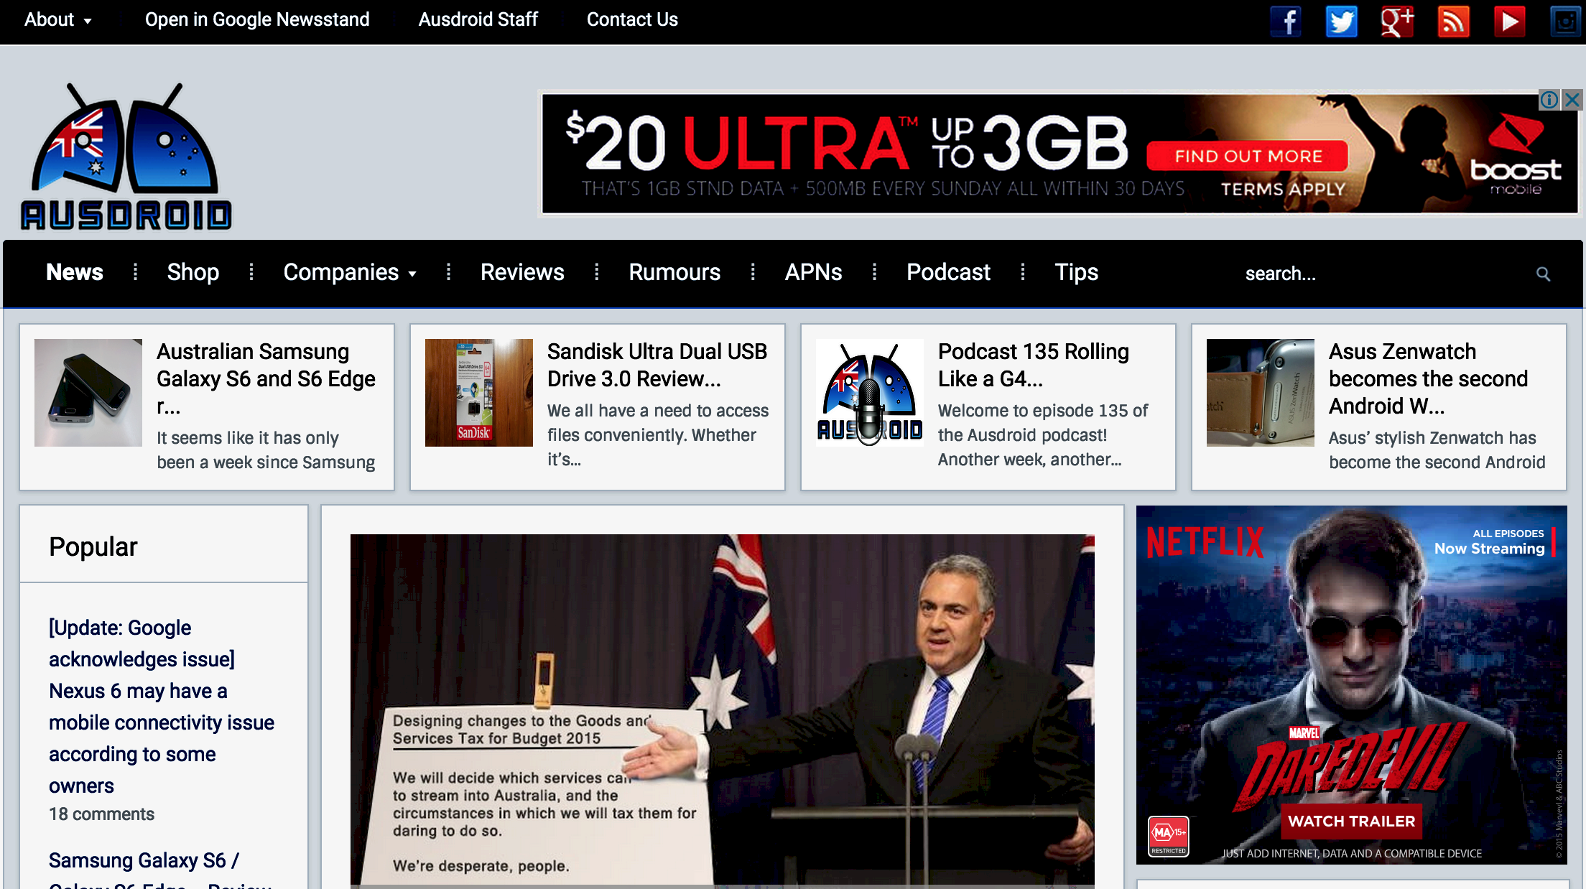
Task: Click the boost mobile logo in banner
Action: 1516,155
